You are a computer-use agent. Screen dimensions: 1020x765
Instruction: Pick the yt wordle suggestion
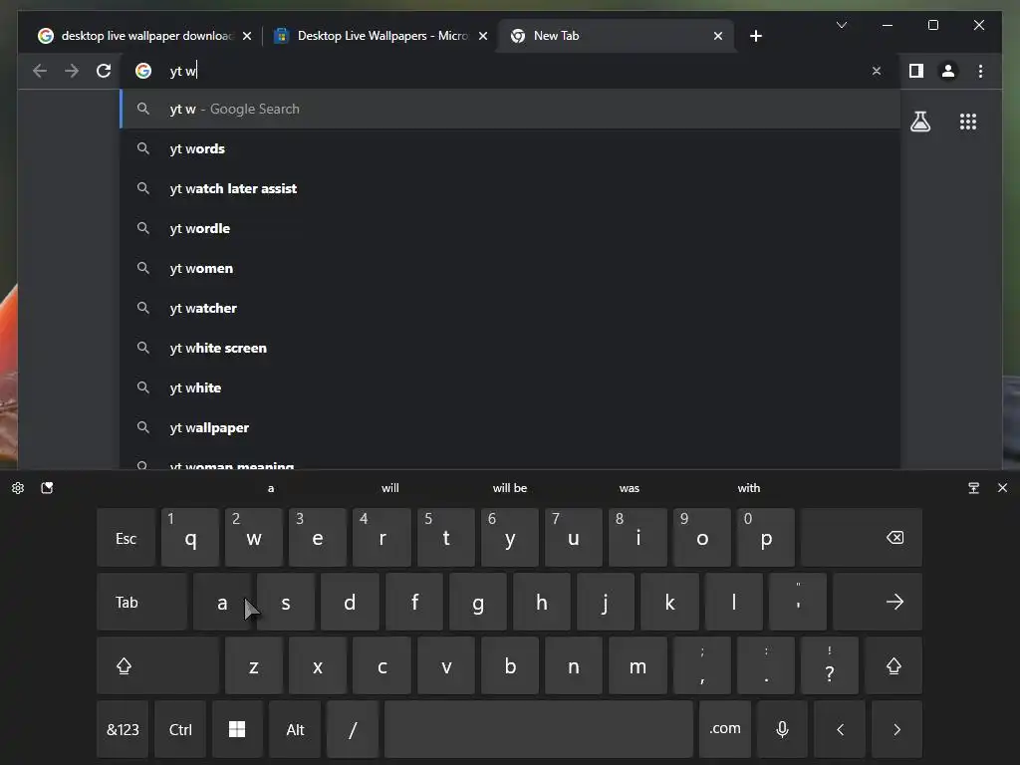pyautogui.click(x=510, y=228)
